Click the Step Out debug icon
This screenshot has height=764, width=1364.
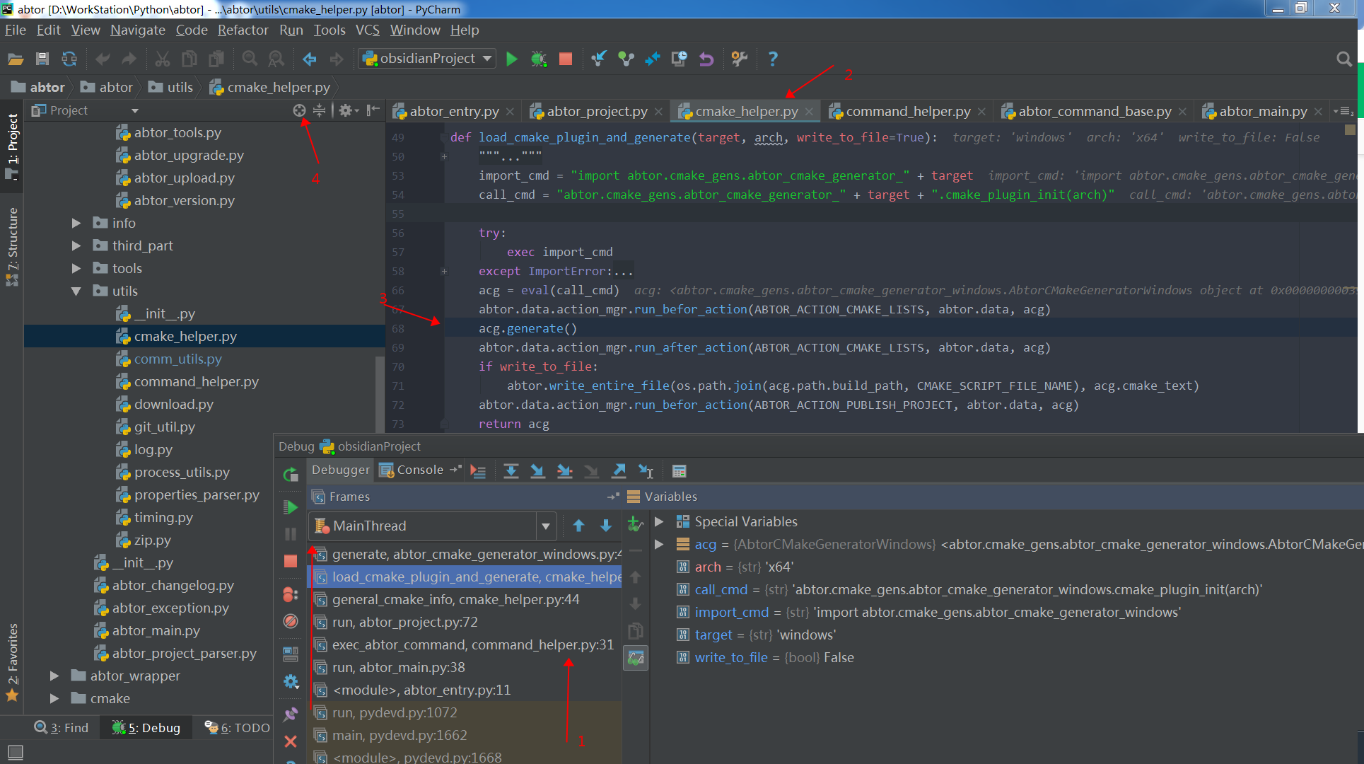tap(619, 471)
